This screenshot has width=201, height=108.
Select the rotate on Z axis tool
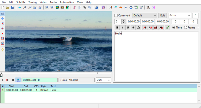[x=2, y=24]
